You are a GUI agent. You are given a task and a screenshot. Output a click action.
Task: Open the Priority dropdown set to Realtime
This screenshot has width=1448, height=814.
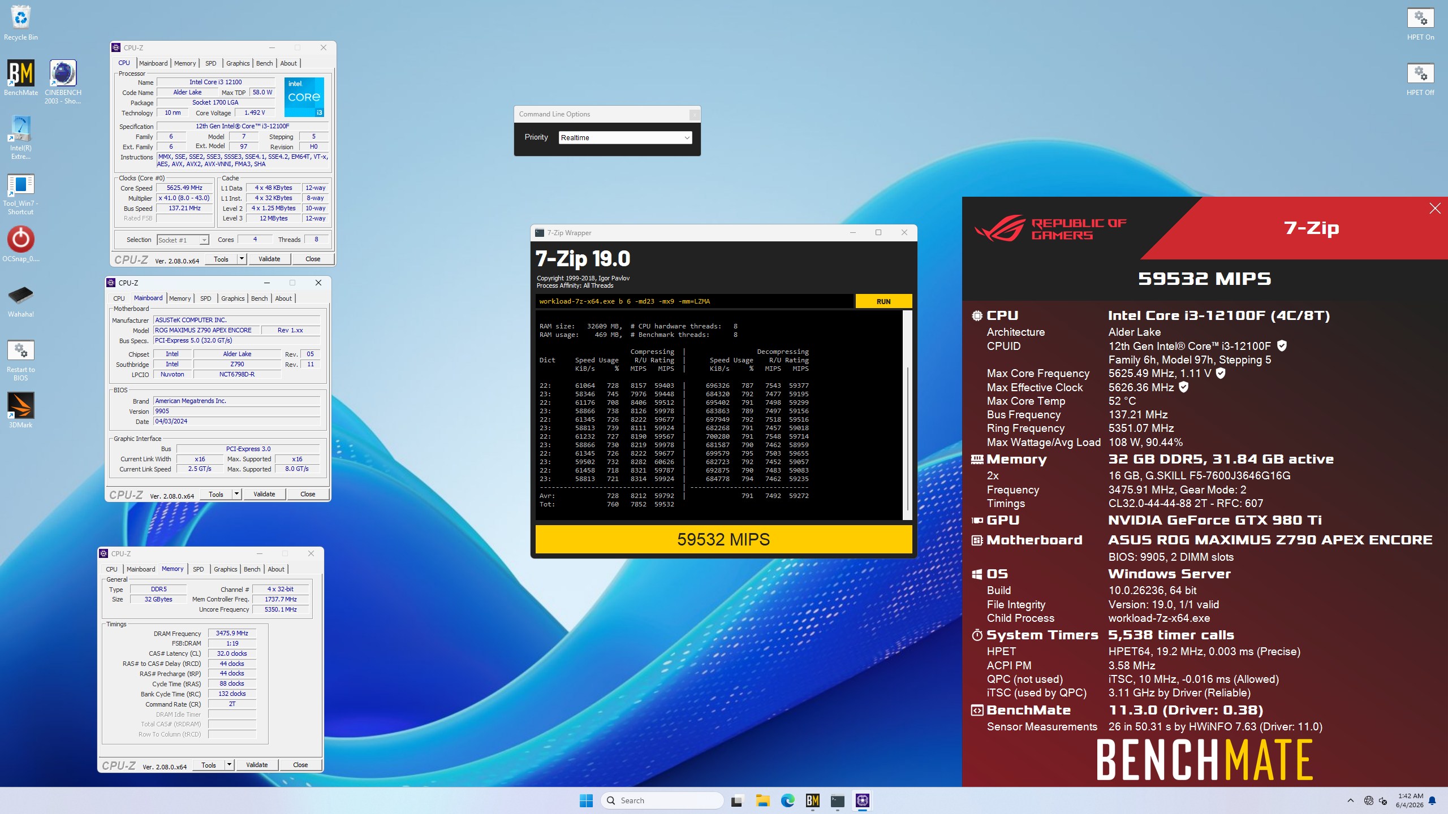625,137
